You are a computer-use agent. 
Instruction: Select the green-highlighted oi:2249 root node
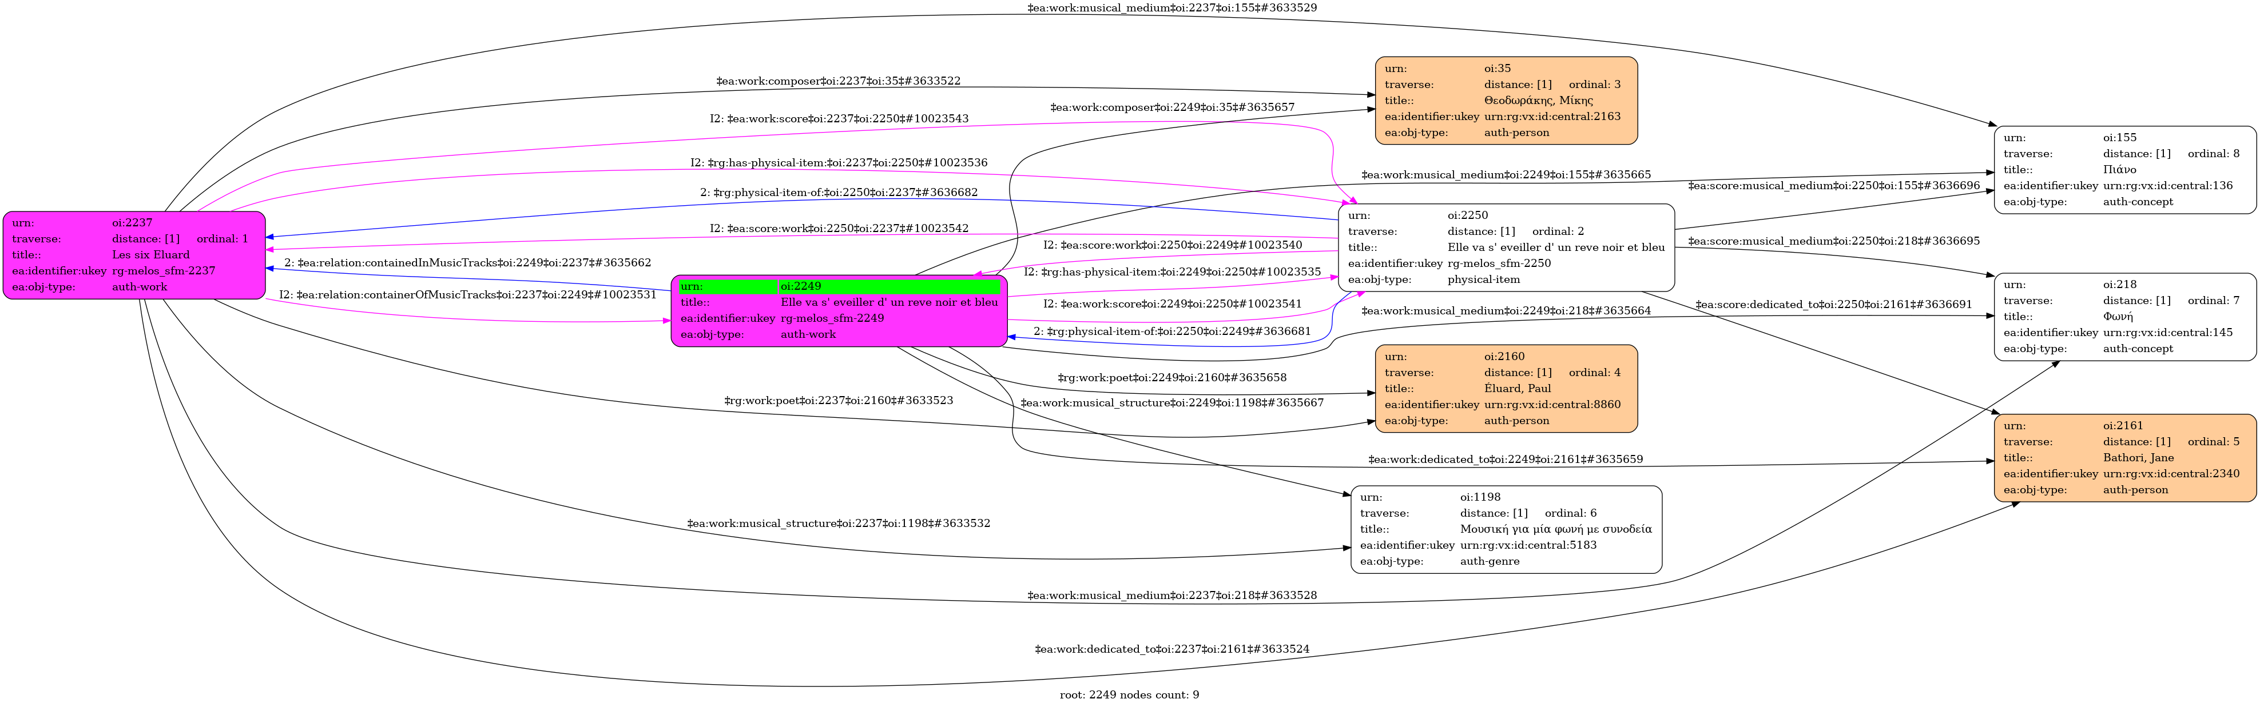click(x=839, y=311)
